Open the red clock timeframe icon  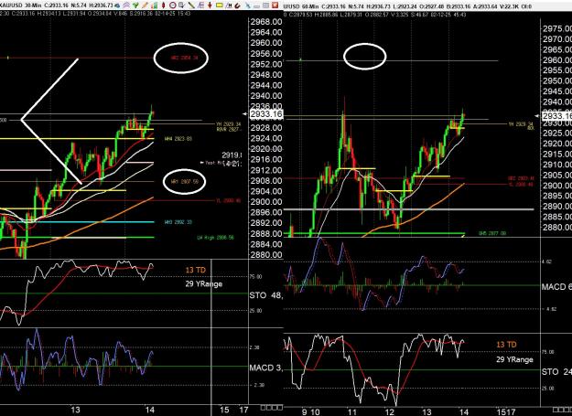[173, 5]
